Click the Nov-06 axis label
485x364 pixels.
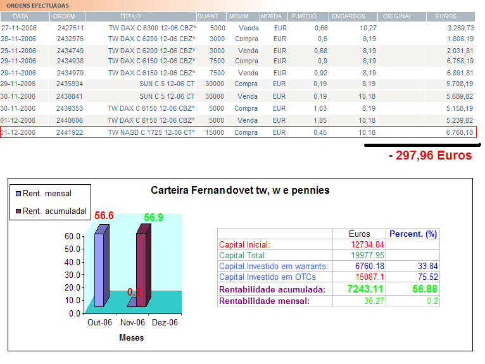click(132, 322)
